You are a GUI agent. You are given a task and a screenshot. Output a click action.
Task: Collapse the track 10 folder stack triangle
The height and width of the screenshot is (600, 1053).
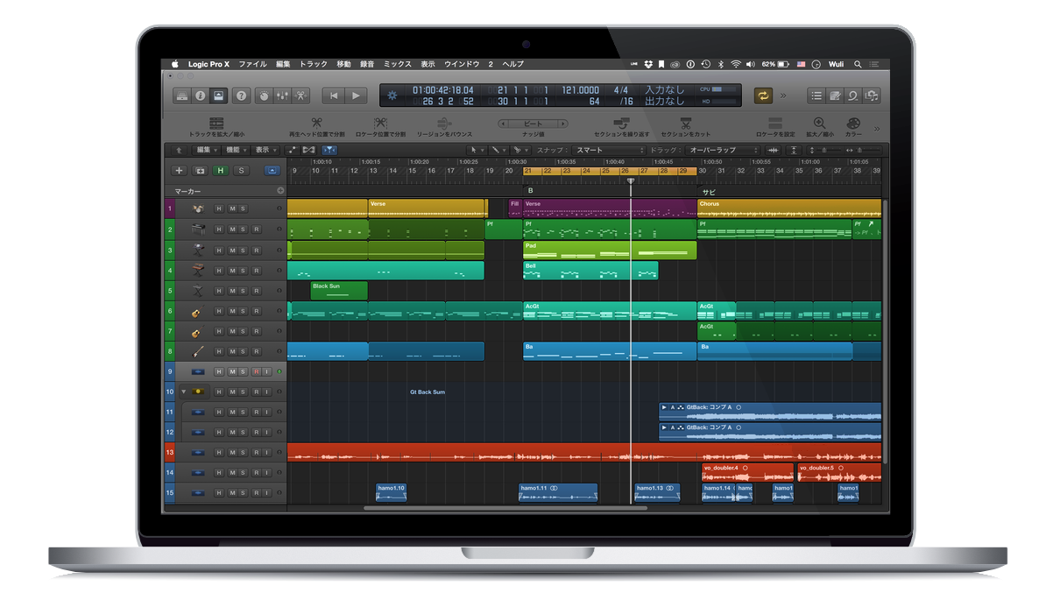184,392
